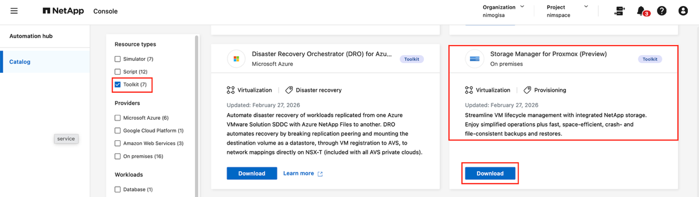The height and width of the screenshot is (197, 699).
Task: Open the Storage Manager for Proxmox (Preview) title
Action: tap(549, 54)
